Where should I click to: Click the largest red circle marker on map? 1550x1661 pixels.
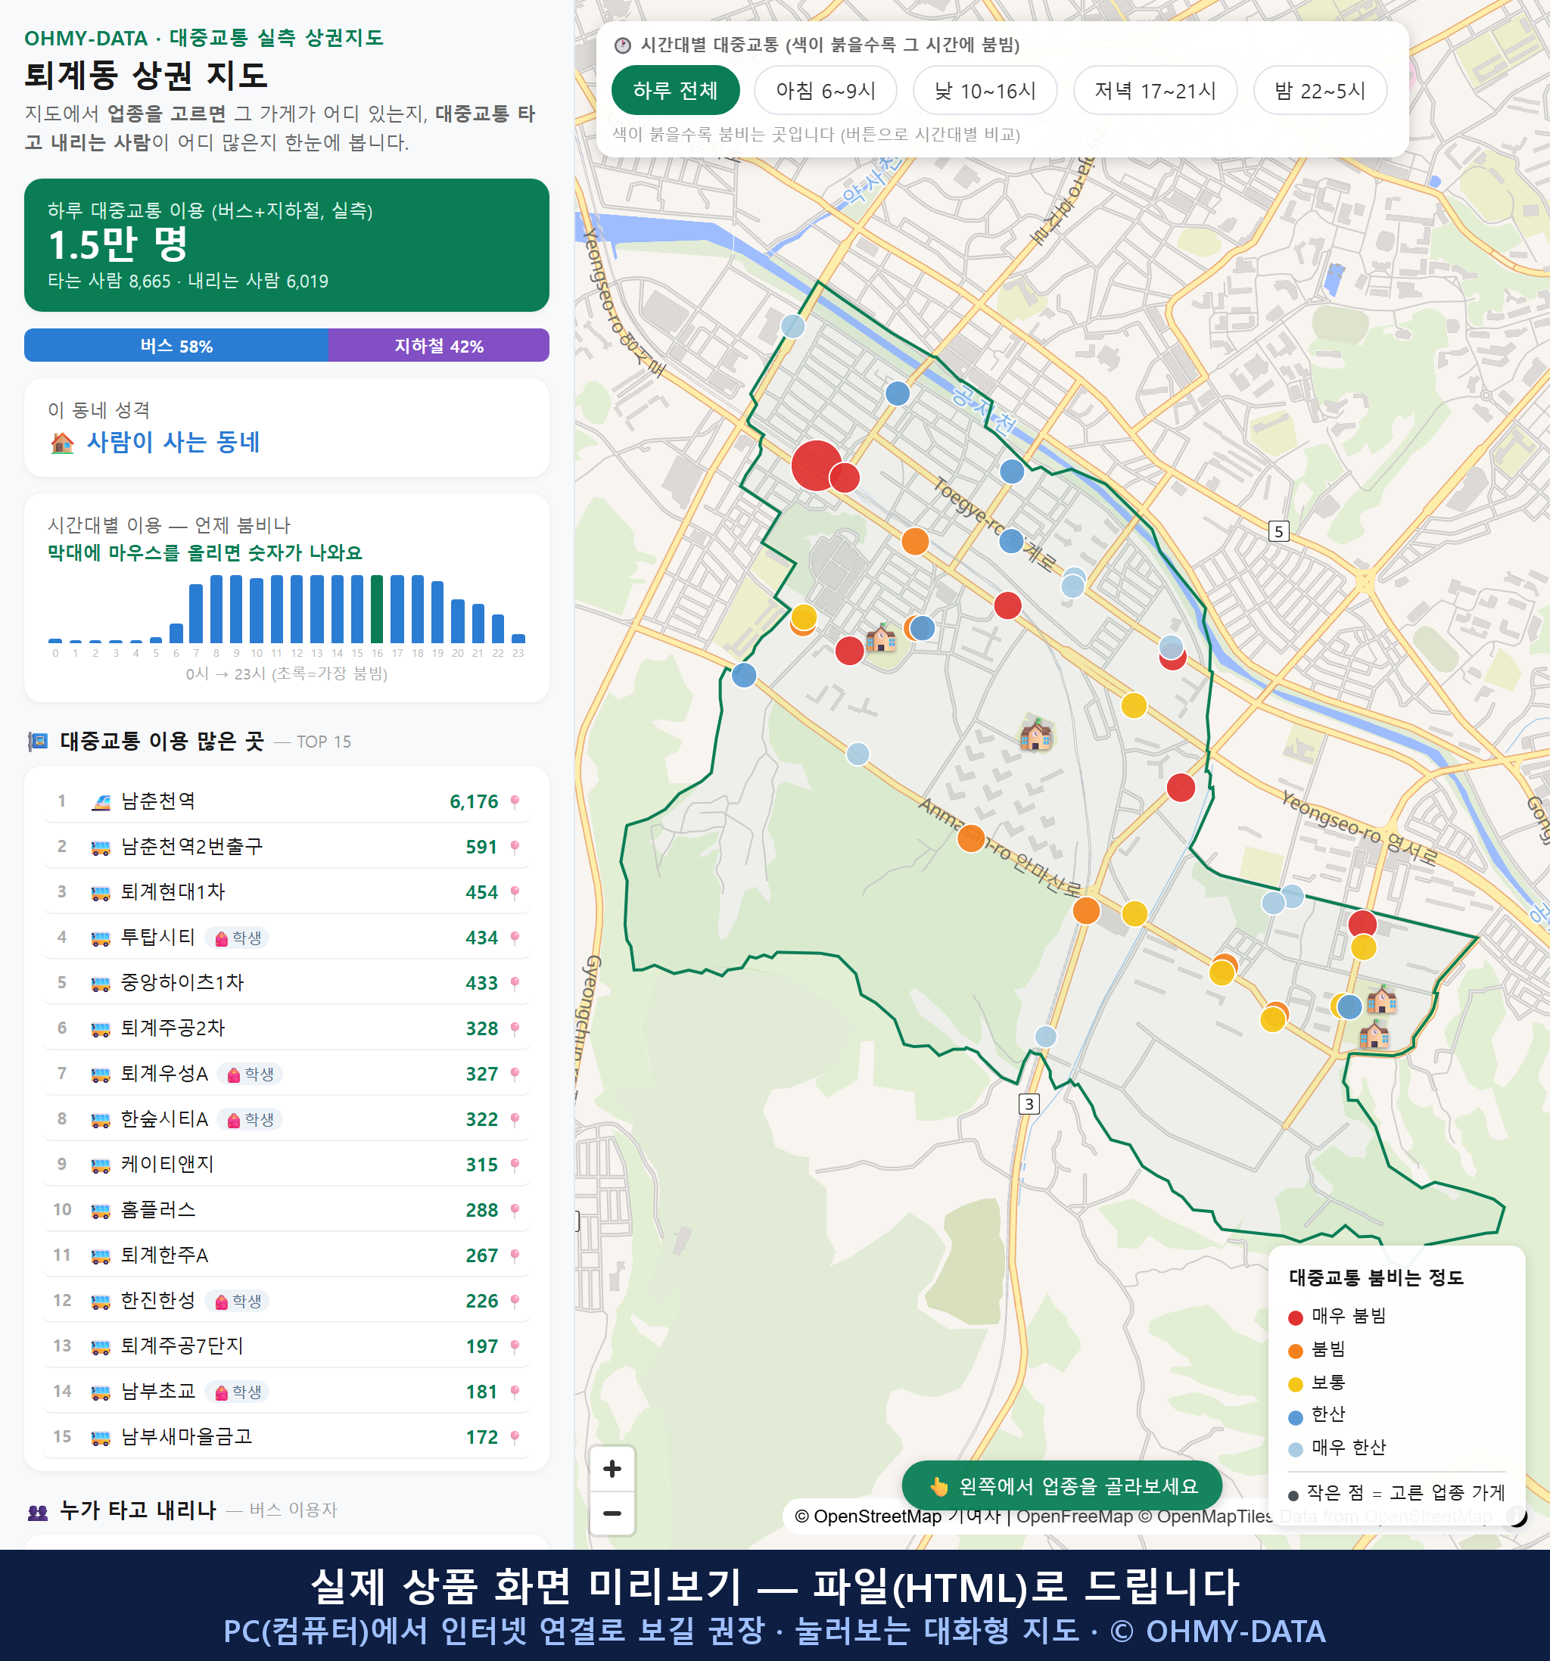click(x=816, y=465)
